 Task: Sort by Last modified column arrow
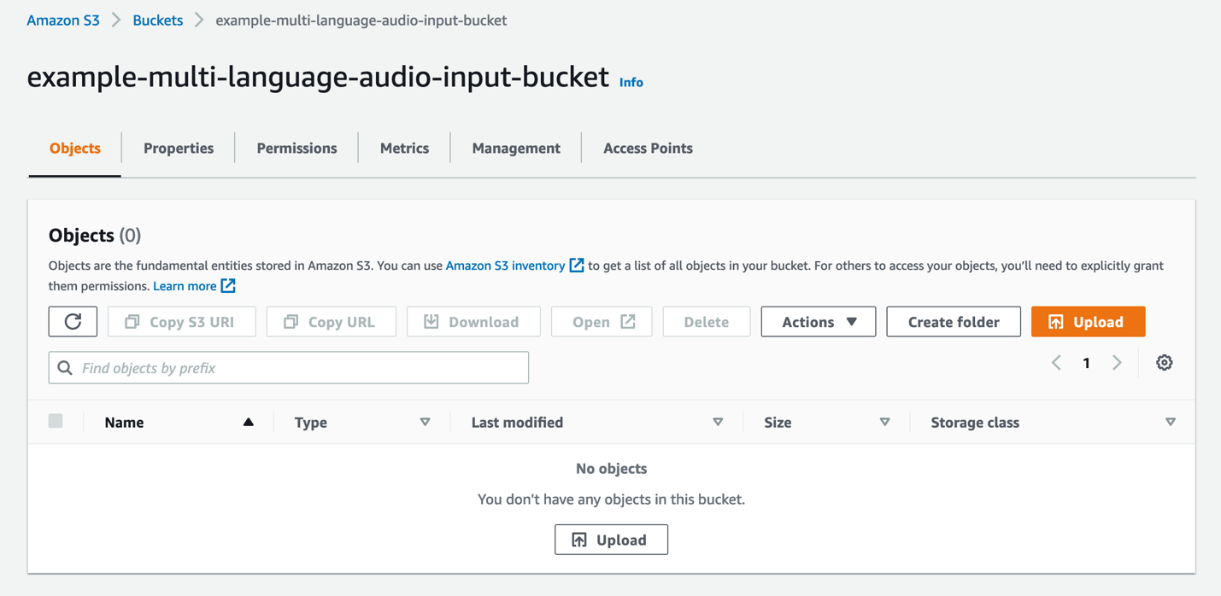coord(718,423)
